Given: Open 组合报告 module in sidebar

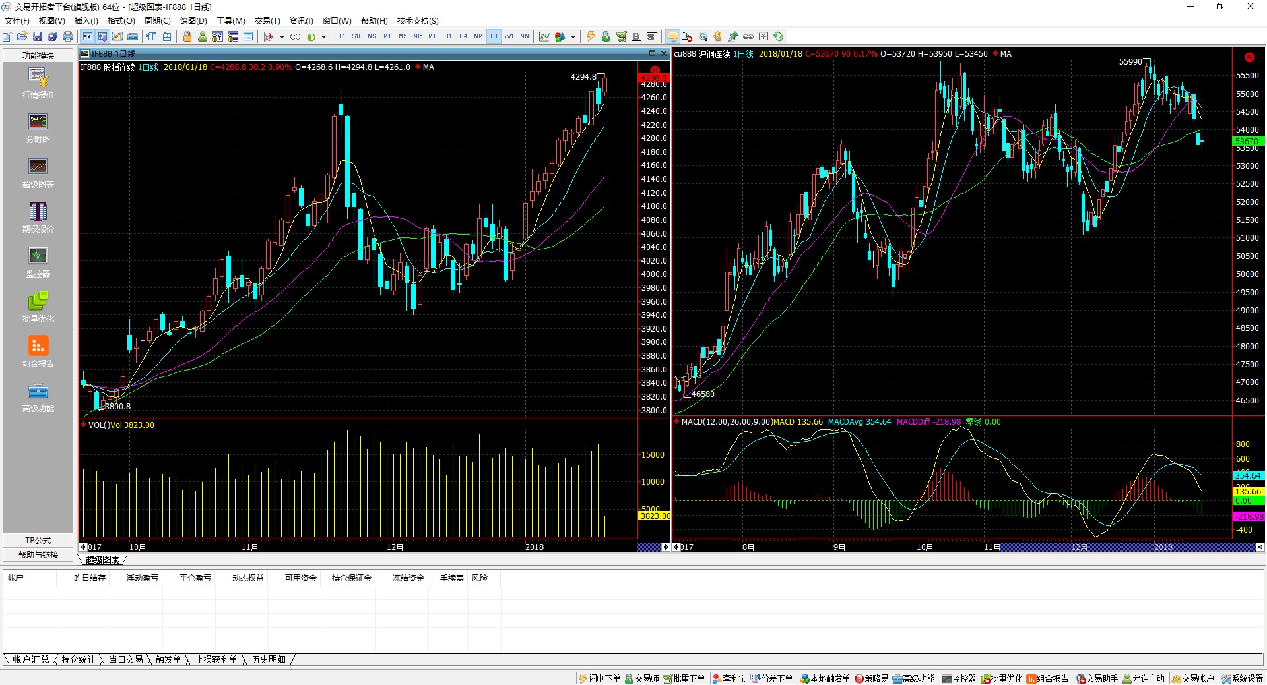Looking at the screenshot, I should (38, 352).
